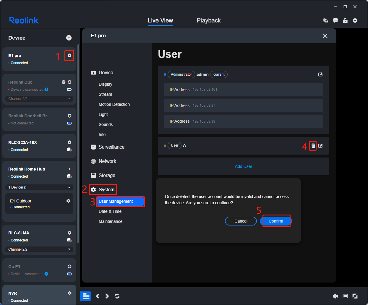Select IP Address 192.168.68.101 row
The height and width of the screenshot is (305, 368).
244,90
